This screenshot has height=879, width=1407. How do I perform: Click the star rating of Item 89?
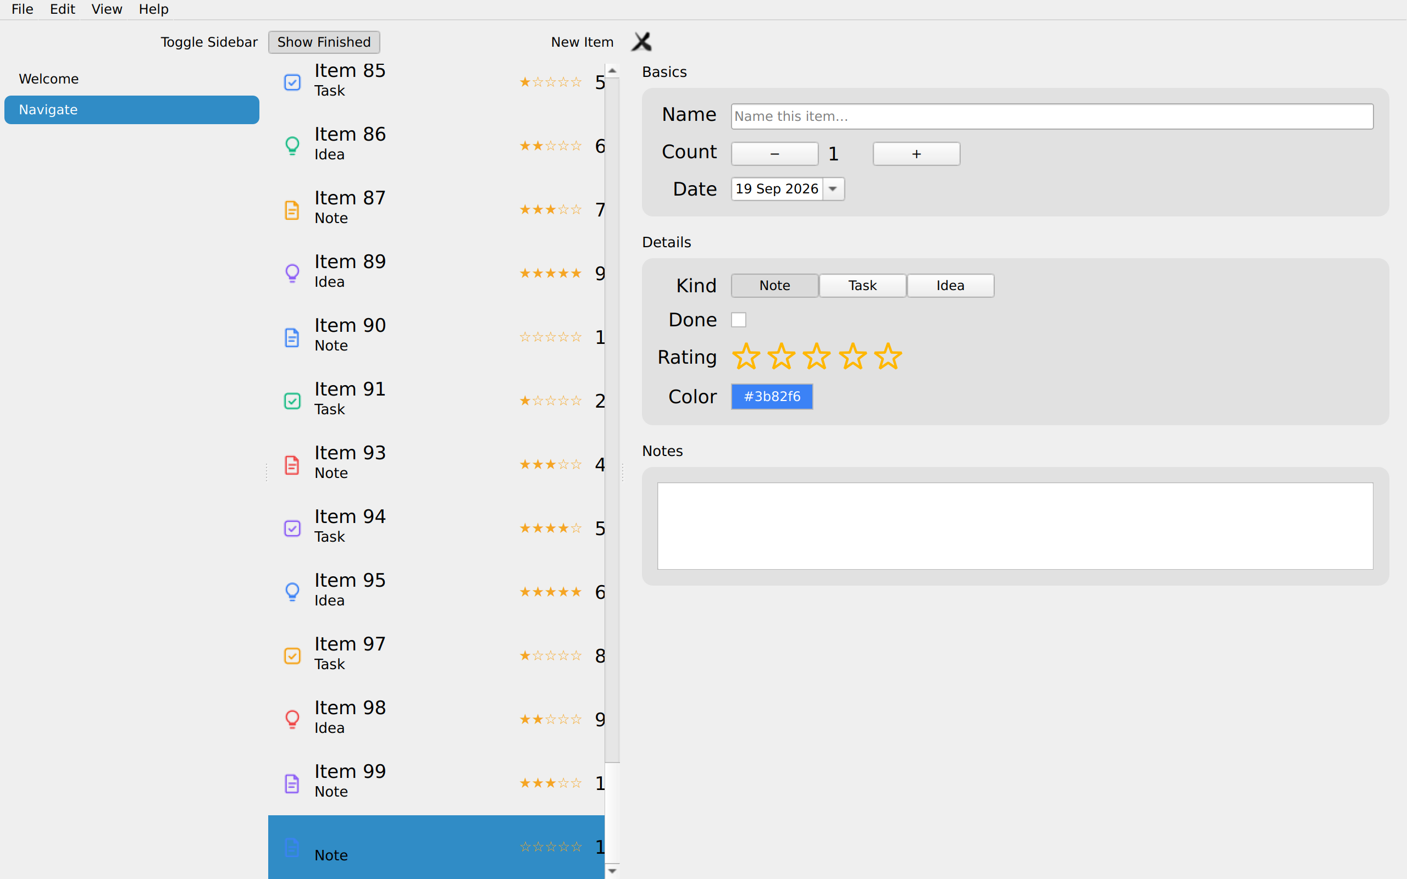[x=551, y=273]
